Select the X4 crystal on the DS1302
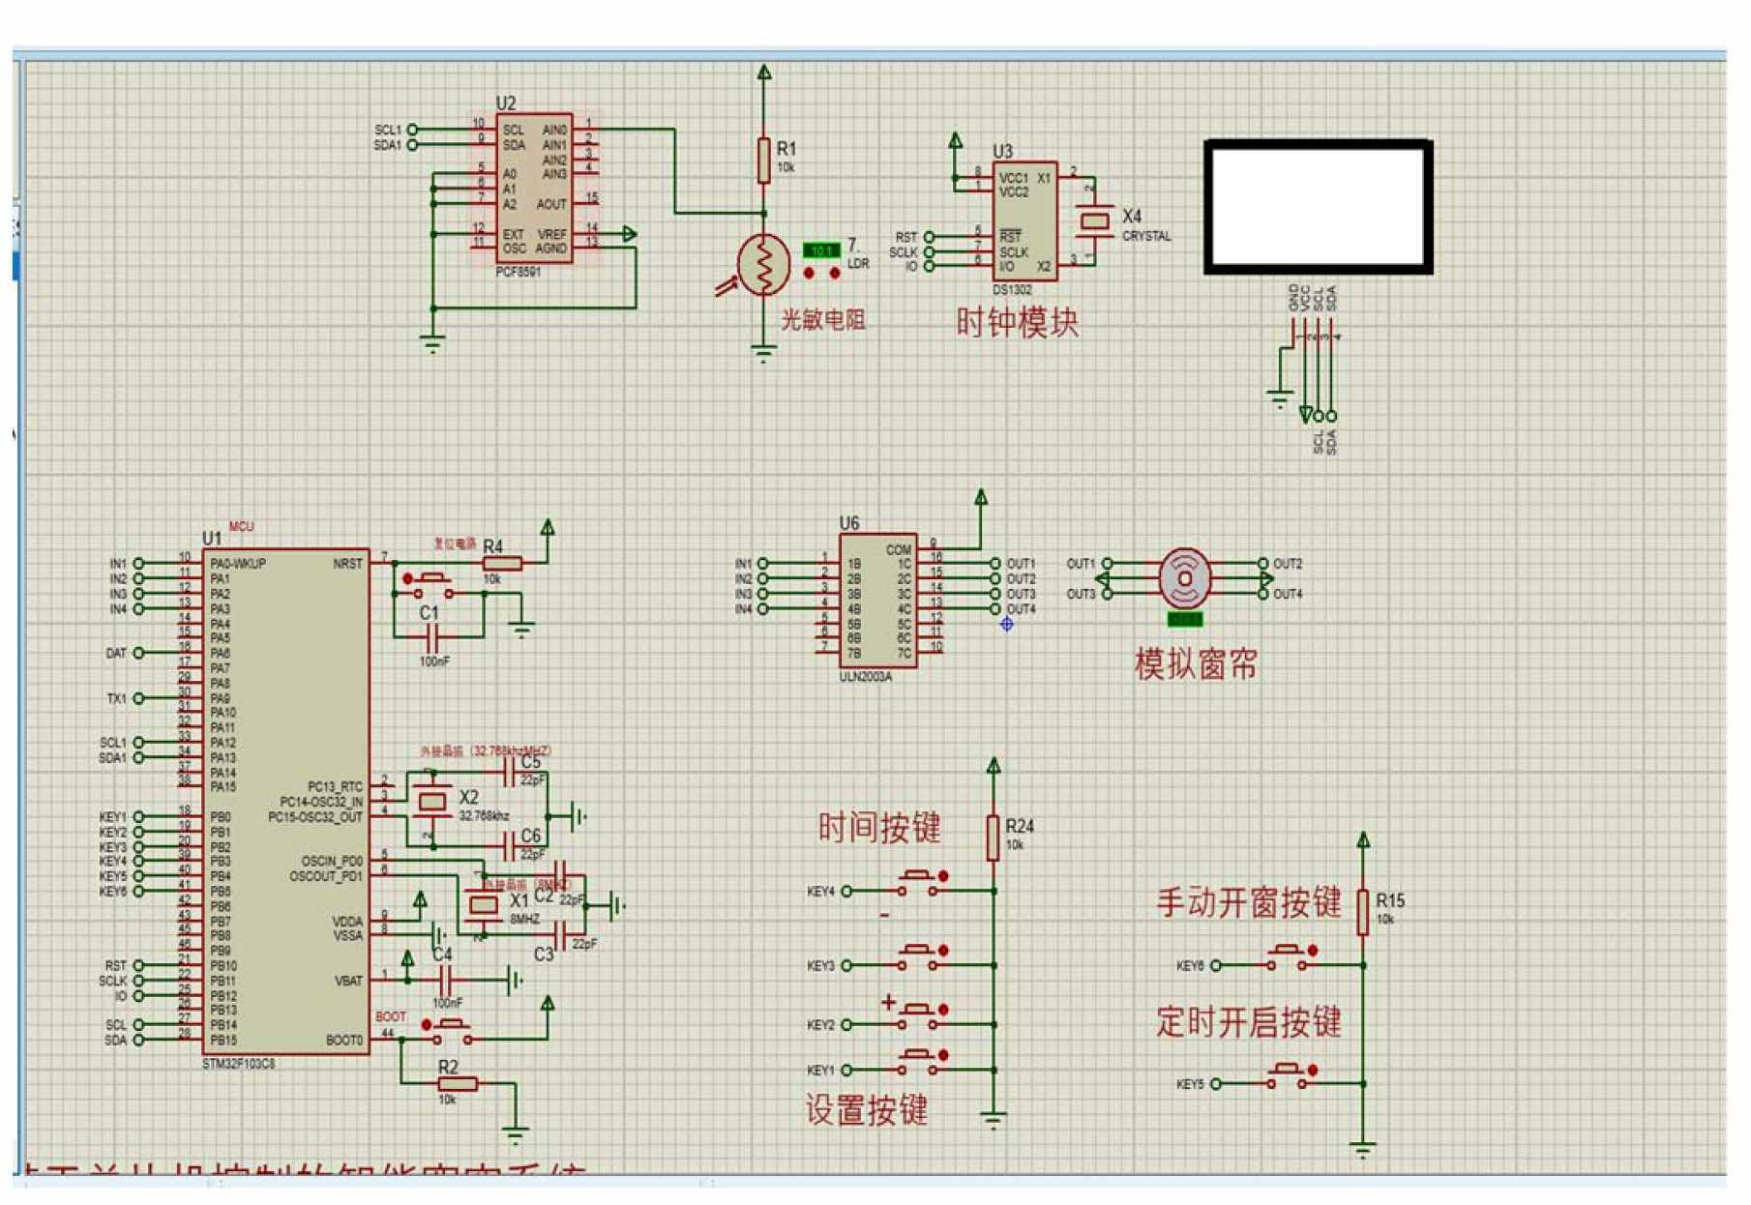Viewport: 1751px width, 1205px height. (x=1094, y=221)
